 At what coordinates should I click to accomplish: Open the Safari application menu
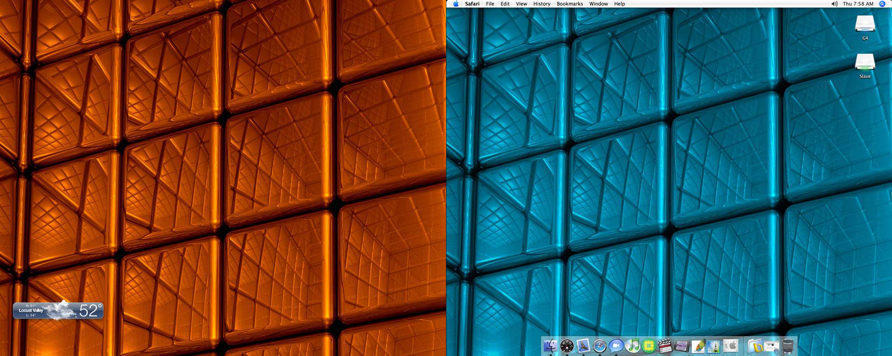coord(472,4)
